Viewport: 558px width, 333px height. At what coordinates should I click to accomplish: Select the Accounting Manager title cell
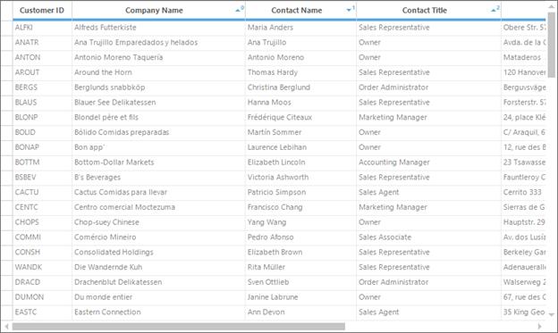428,162
